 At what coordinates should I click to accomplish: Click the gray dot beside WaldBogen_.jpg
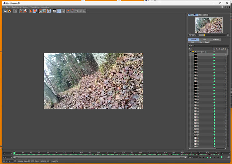tap(214, 52)
